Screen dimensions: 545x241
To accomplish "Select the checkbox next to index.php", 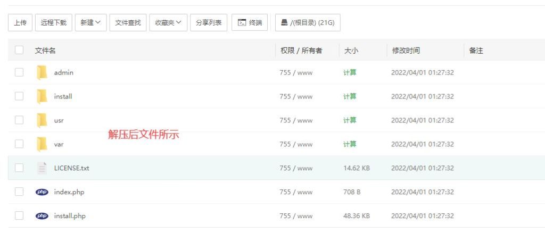I will [19, 192].
